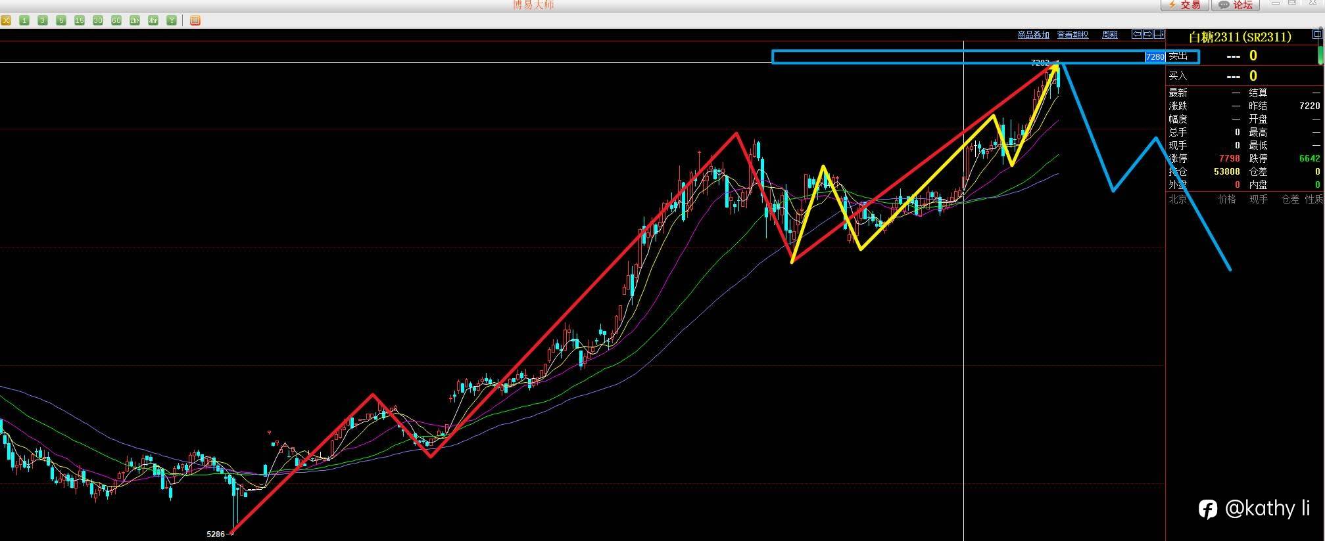Switch to the 15-minute period icon

coord(80,20)
